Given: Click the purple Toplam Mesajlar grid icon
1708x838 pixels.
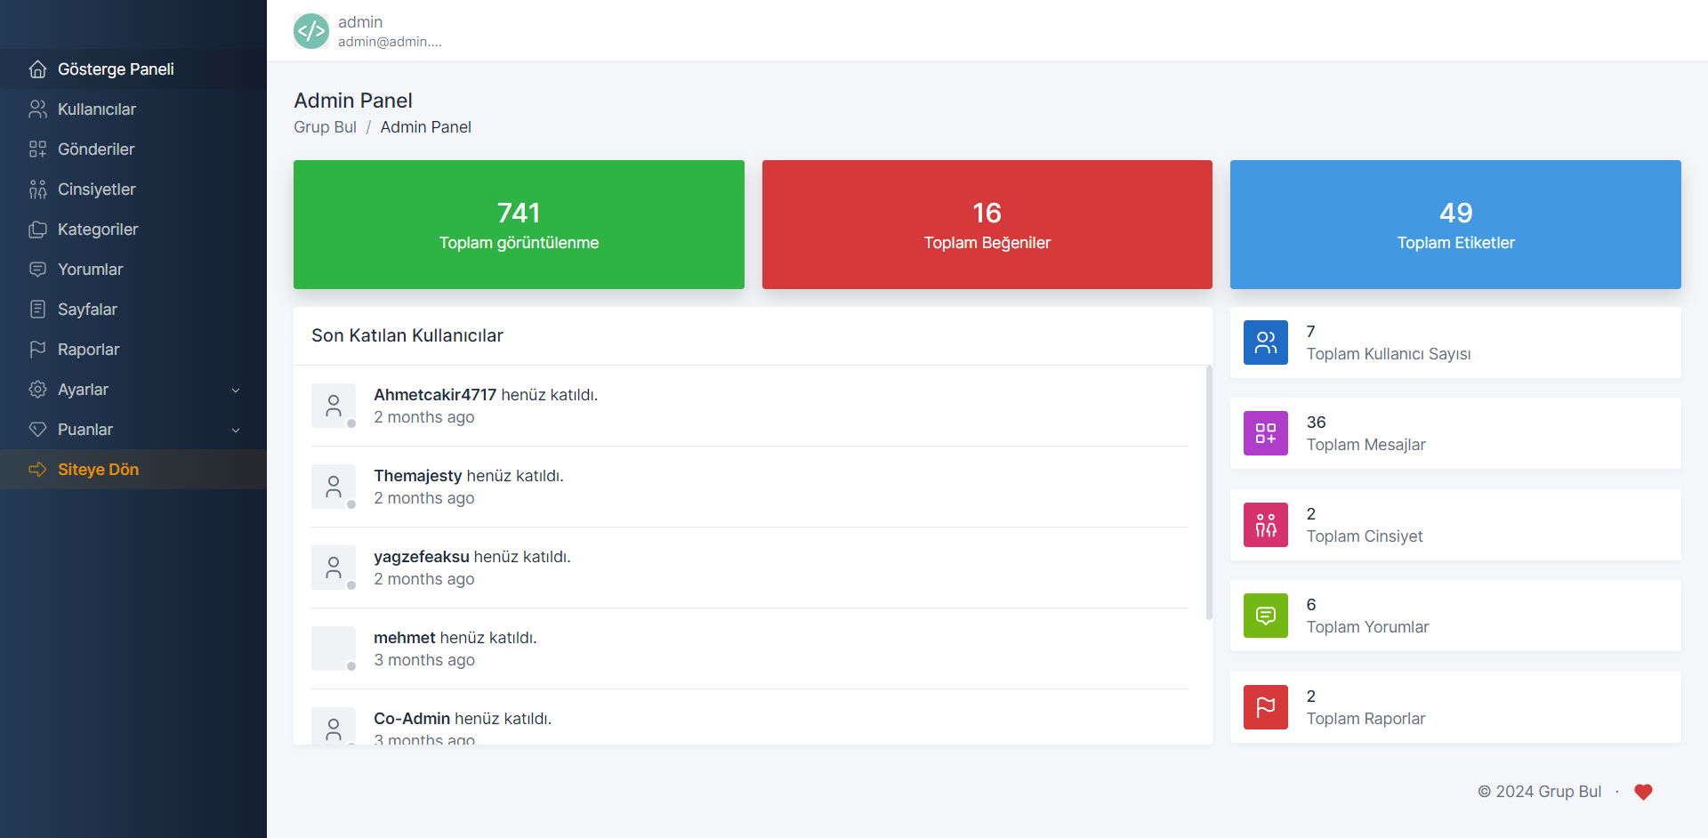Looking at the screenshot, I should pyautogui.click(x=1265, y=433).
